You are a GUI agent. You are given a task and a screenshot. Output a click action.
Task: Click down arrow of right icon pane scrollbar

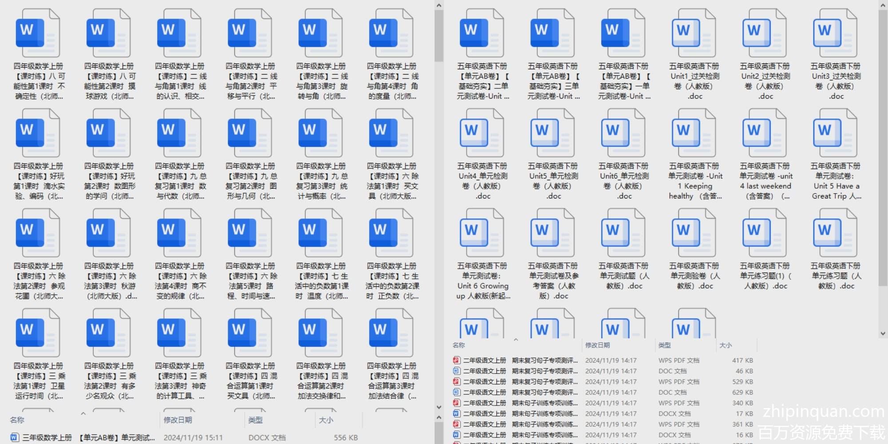click(883, 333)
